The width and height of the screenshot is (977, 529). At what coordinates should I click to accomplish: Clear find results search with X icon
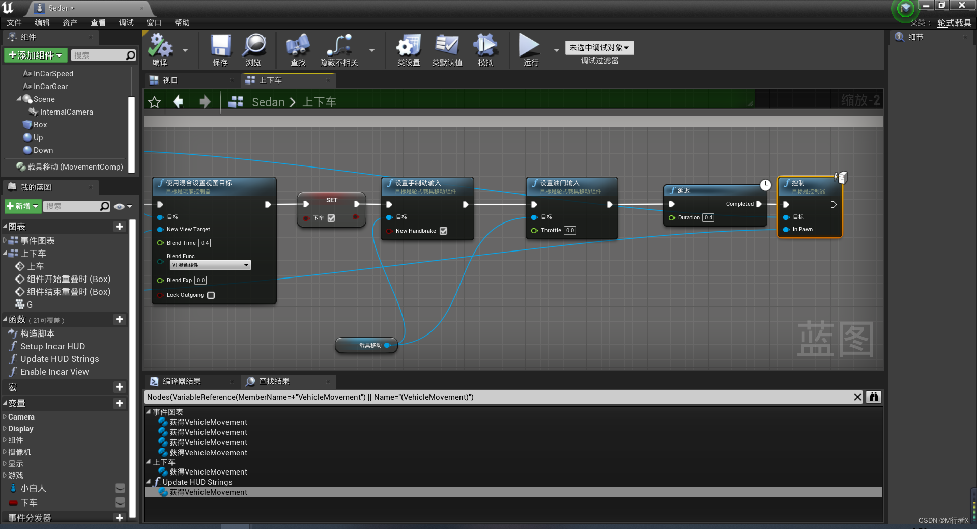[857, 397]
